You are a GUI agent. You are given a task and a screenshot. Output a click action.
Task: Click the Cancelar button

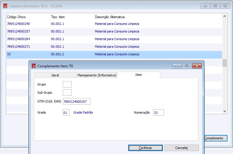tap(181, 148)
